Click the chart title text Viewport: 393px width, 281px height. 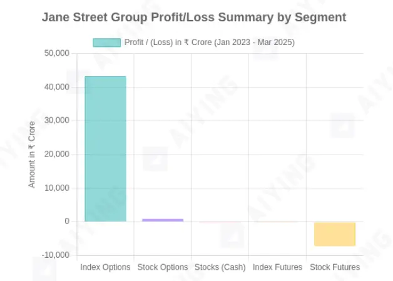tap(193, 18)
